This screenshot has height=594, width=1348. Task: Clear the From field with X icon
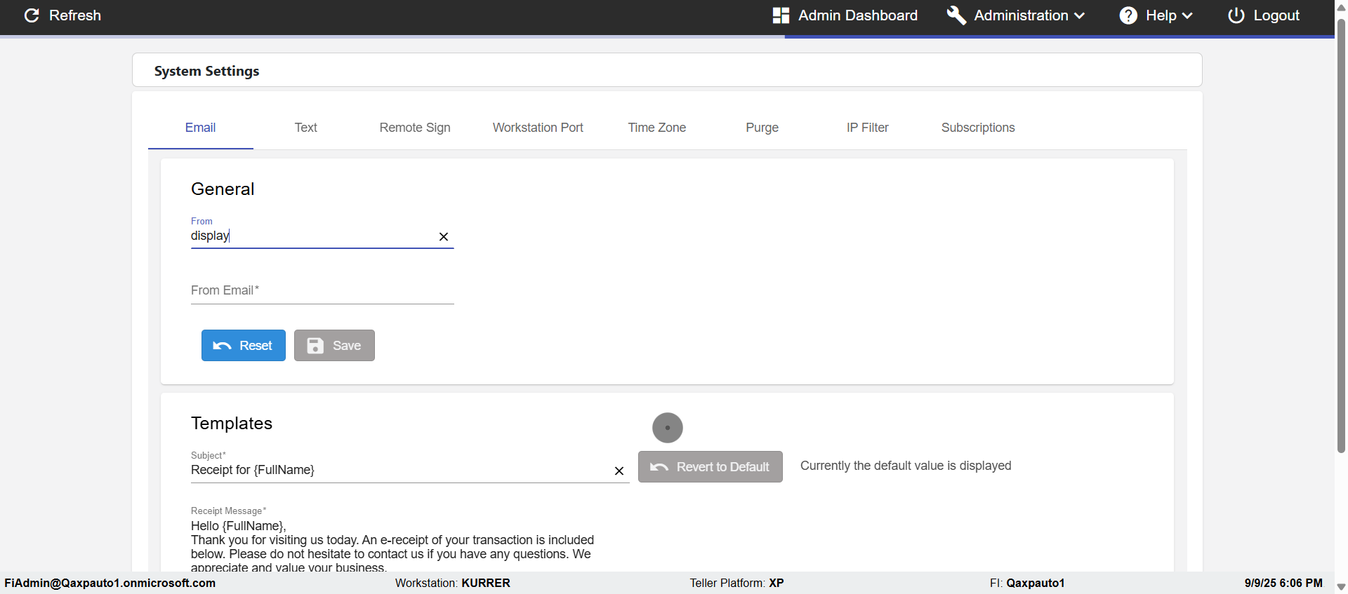tap(444, 237)
